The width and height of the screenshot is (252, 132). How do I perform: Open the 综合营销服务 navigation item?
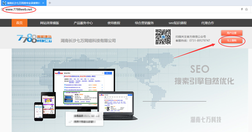144,23
